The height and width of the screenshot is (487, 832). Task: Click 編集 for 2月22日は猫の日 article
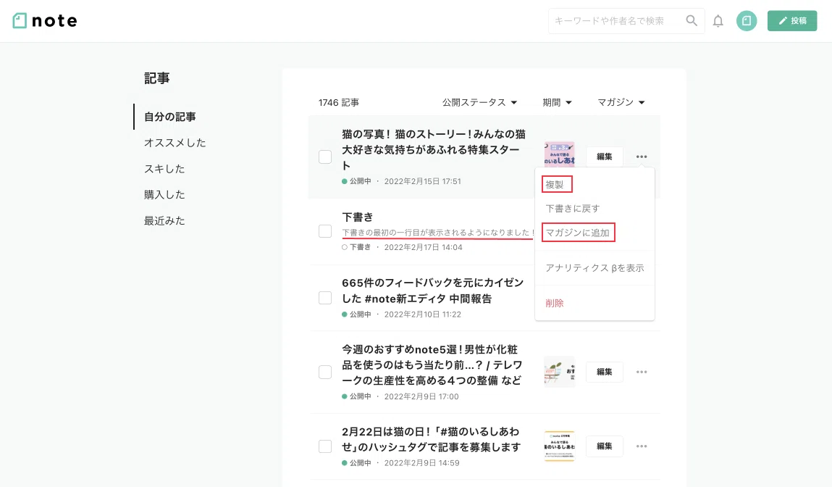605,446
